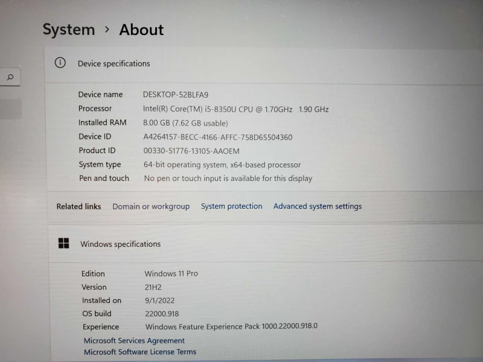483x362 pixels.
Task: Click the About breadcrumb heading
Action: 141,30
